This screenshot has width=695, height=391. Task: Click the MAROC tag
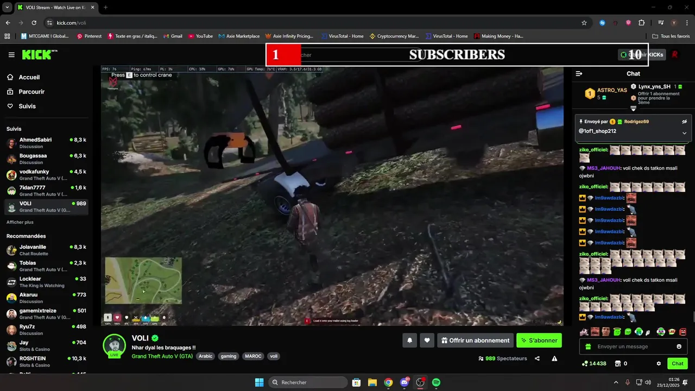click(253, 356)
